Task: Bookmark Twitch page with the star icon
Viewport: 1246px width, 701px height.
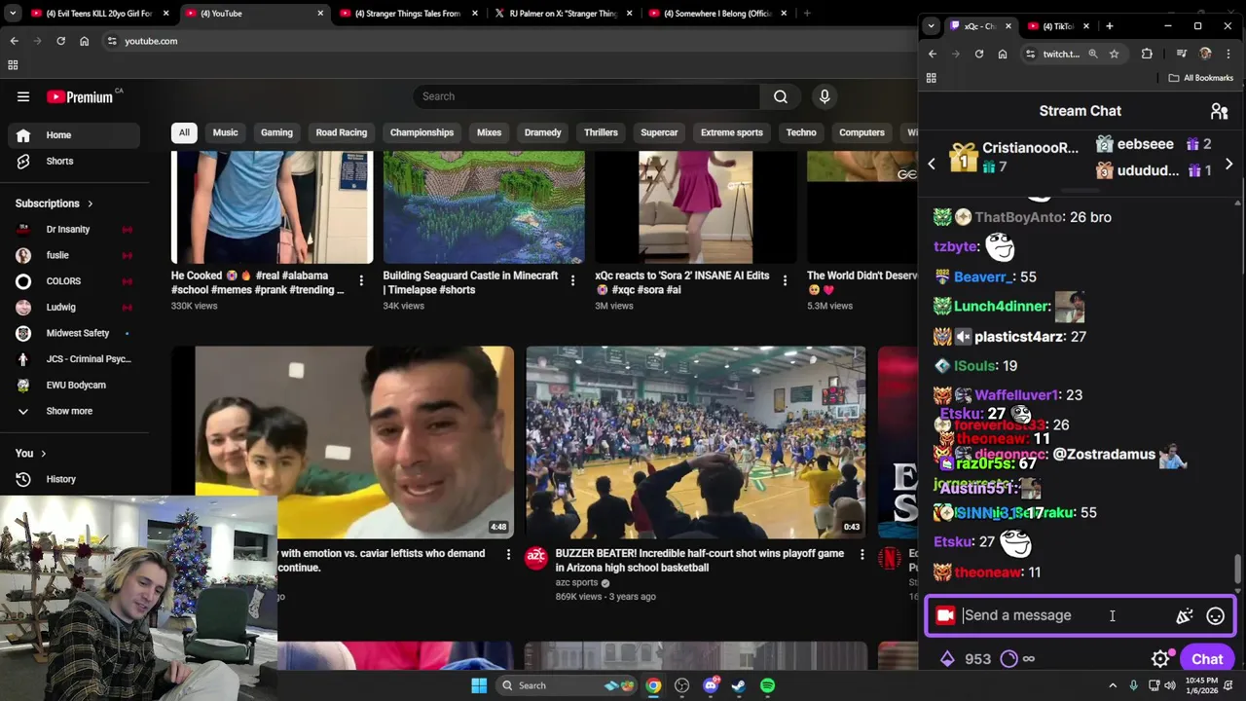Action: (1115, 54)
